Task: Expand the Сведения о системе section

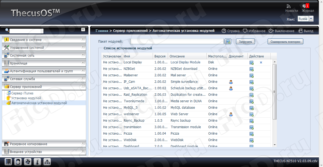Action: click(x=83, y=39)
